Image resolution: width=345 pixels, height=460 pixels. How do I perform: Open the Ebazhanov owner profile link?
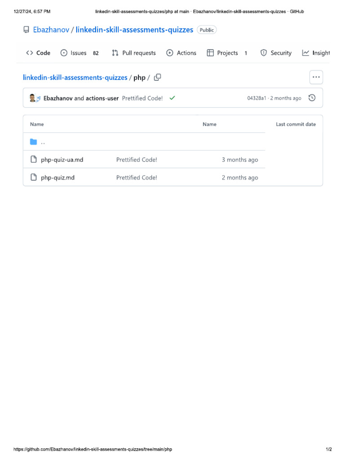51,30
